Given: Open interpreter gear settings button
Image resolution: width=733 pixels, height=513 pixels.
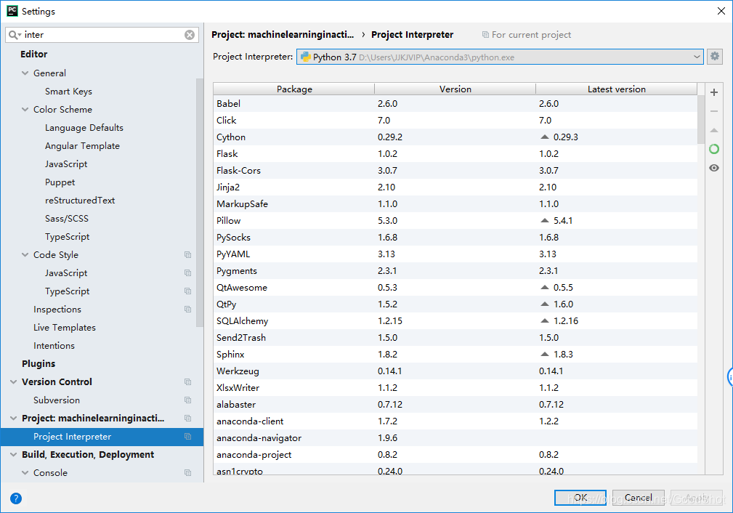Looking at the screenshot, I should click(x=715, y=57).
